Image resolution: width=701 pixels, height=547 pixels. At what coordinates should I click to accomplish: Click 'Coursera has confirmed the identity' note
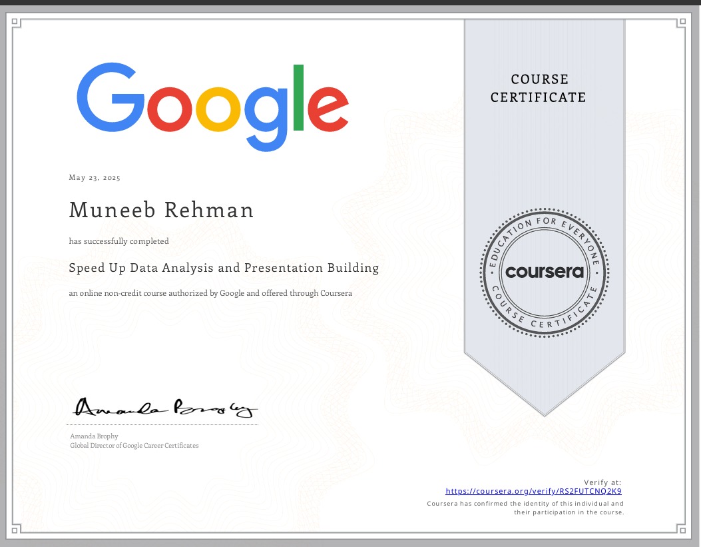tap(525, 508)
